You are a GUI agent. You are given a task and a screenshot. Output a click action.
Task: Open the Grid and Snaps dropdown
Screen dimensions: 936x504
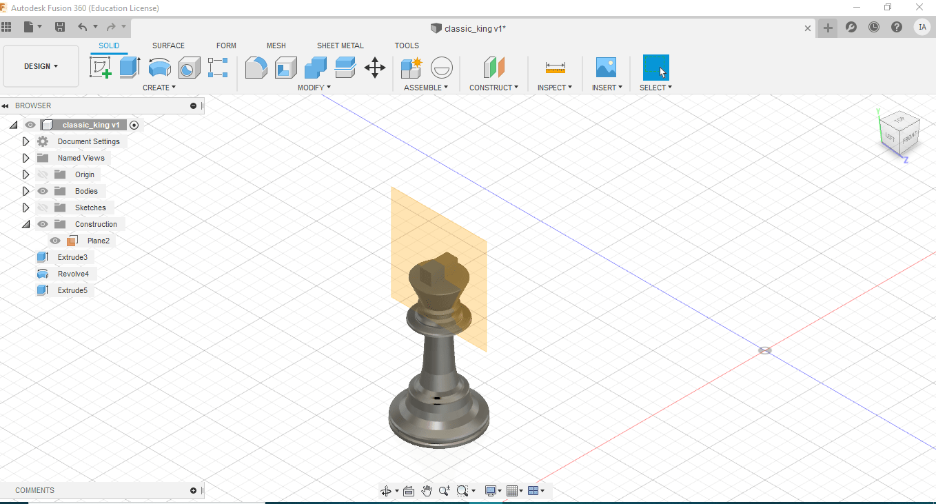[x=514, y=491]
